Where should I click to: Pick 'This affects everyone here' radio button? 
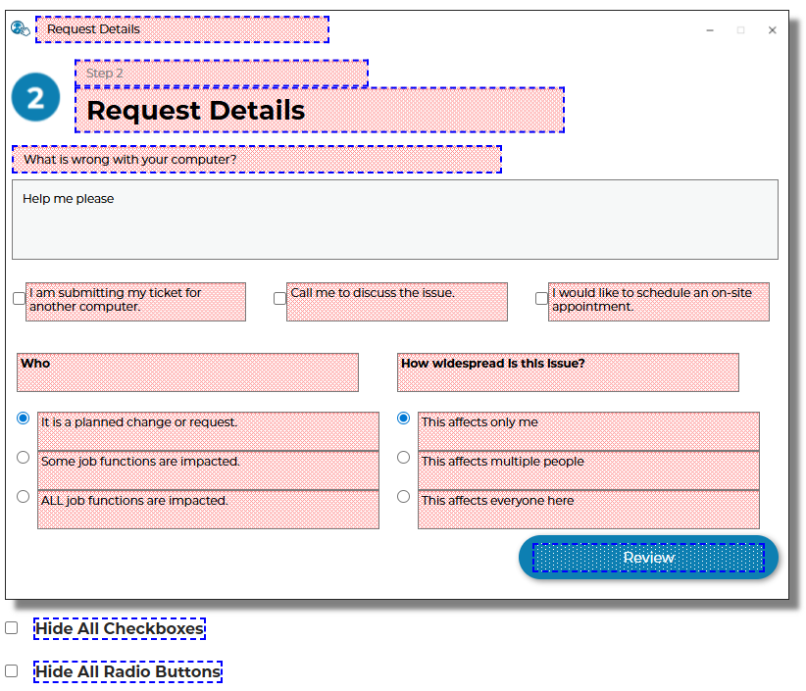[x=403, y=497]
